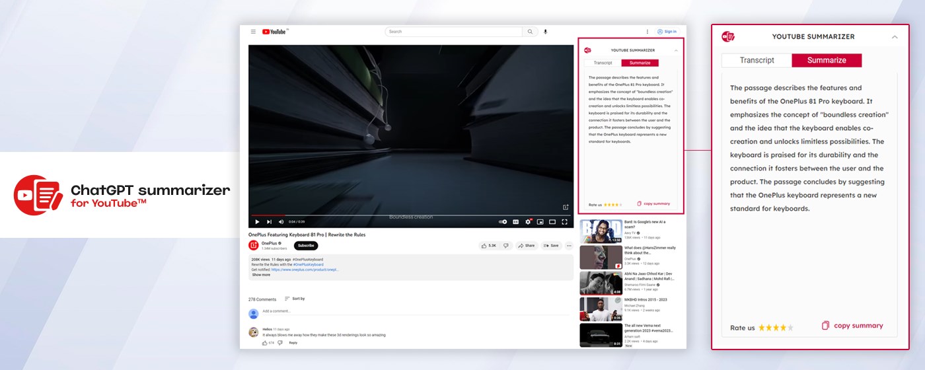
Task: Toggle closed captions in player
Action: coord(516,222)
